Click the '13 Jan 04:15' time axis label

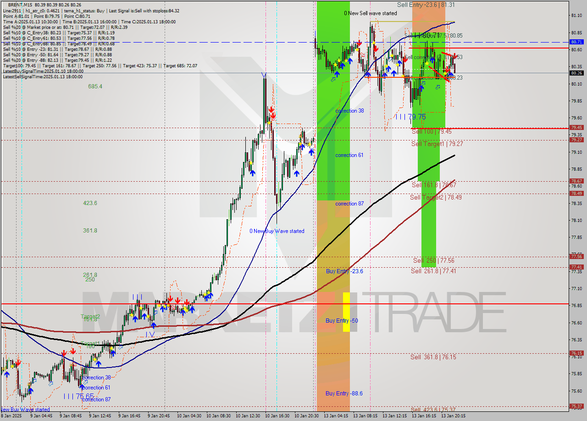coord(336,416)
